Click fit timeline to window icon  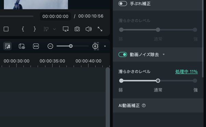[36, 46]
